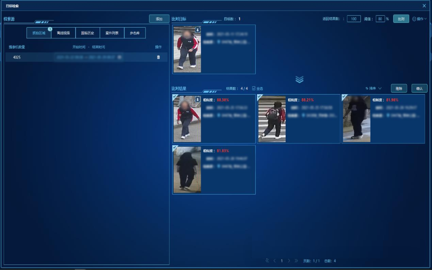
Task: Click the person icon on the 88.38% result image
Action: click(x=198, y=99)
